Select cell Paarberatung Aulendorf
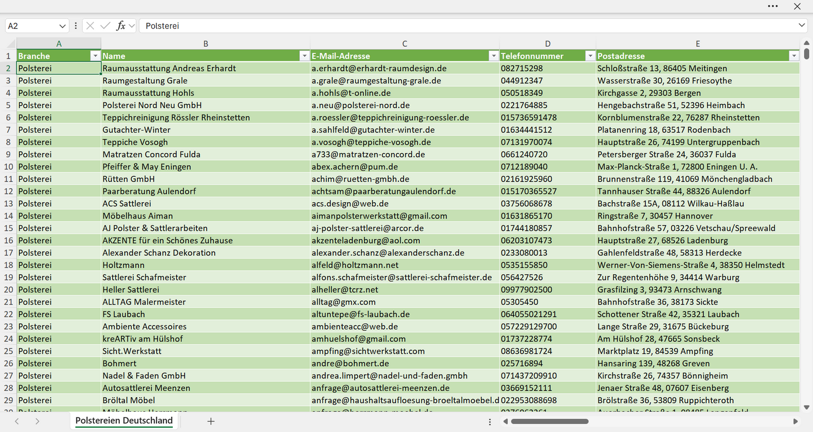Viewport: 813px width, 432px height. (206, 191)
